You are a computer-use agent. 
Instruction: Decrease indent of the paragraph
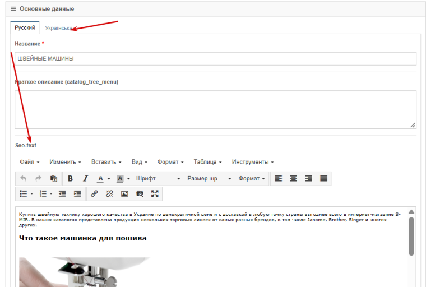pyautogui.click(x=62, y=194)
